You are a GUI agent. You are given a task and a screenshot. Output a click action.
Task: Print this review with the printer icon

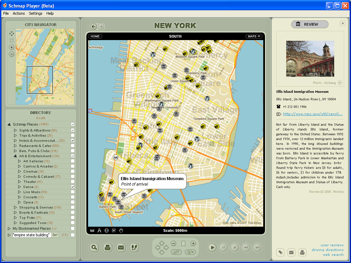pos(302,252)
